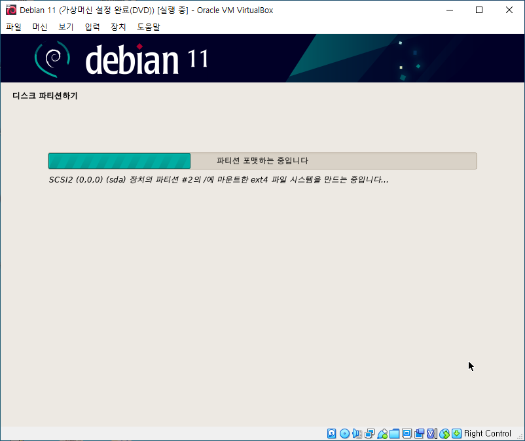Maximize the VirtualBox window
Viewport: 525px width, 441px height.
pos(479,10)
